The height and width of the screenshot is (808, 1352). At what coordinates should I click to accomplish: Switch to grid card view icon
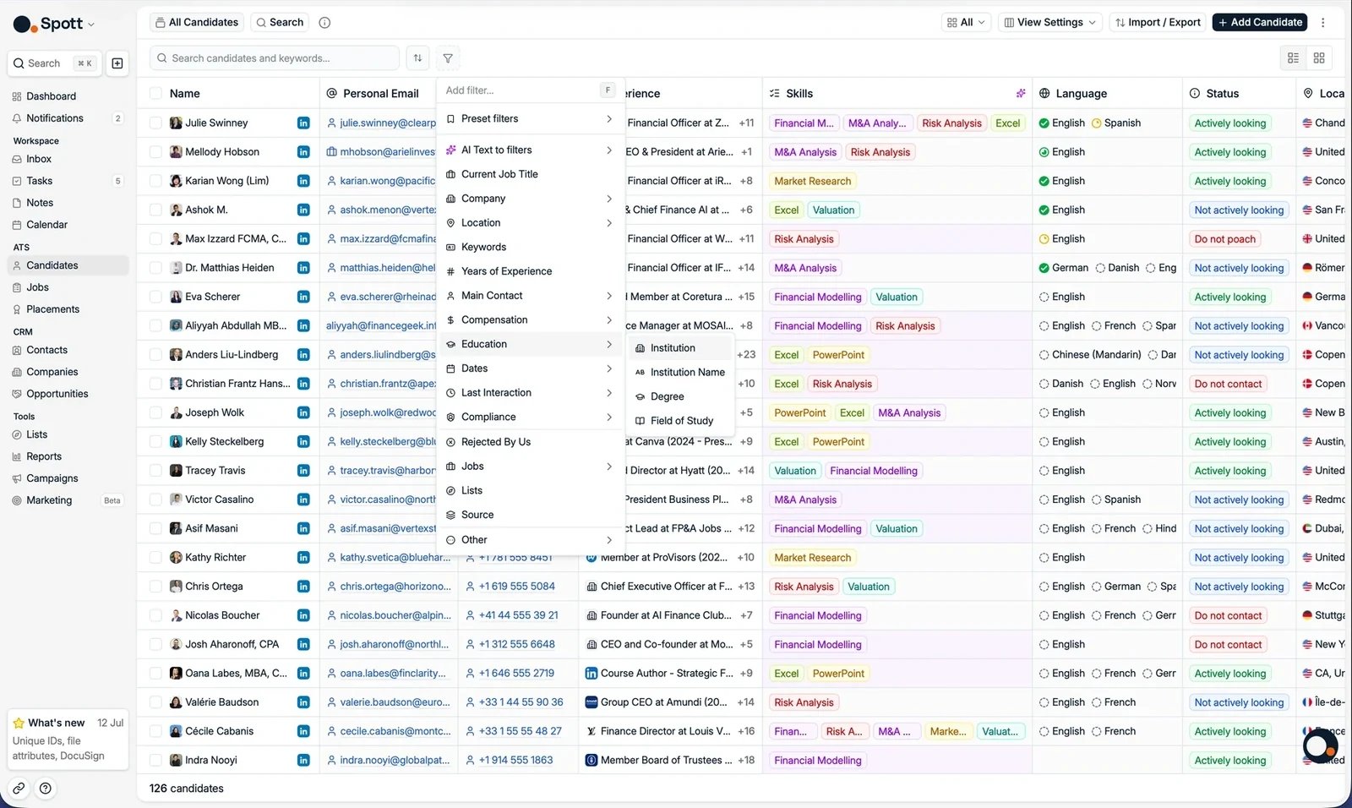(1319, 58)
